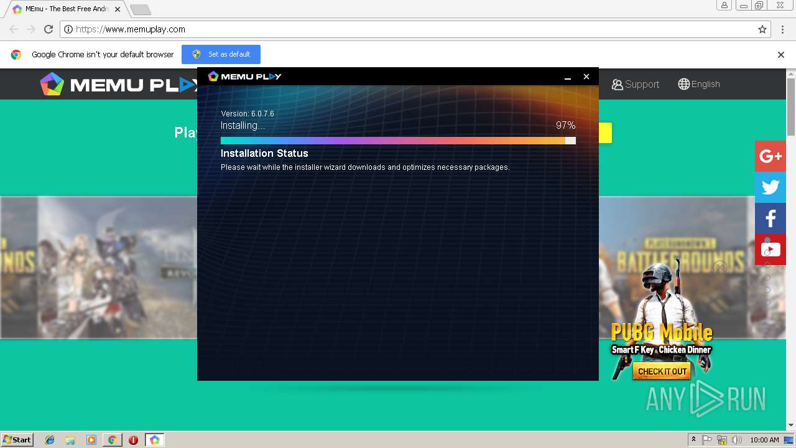Minimize the MEmu installer window
Viewport: 796px width, 448px height.
click(568, 77)
